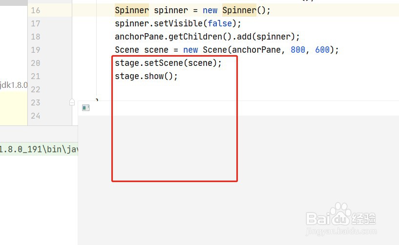Click gutter line number 22

click(x=35, y=89)
